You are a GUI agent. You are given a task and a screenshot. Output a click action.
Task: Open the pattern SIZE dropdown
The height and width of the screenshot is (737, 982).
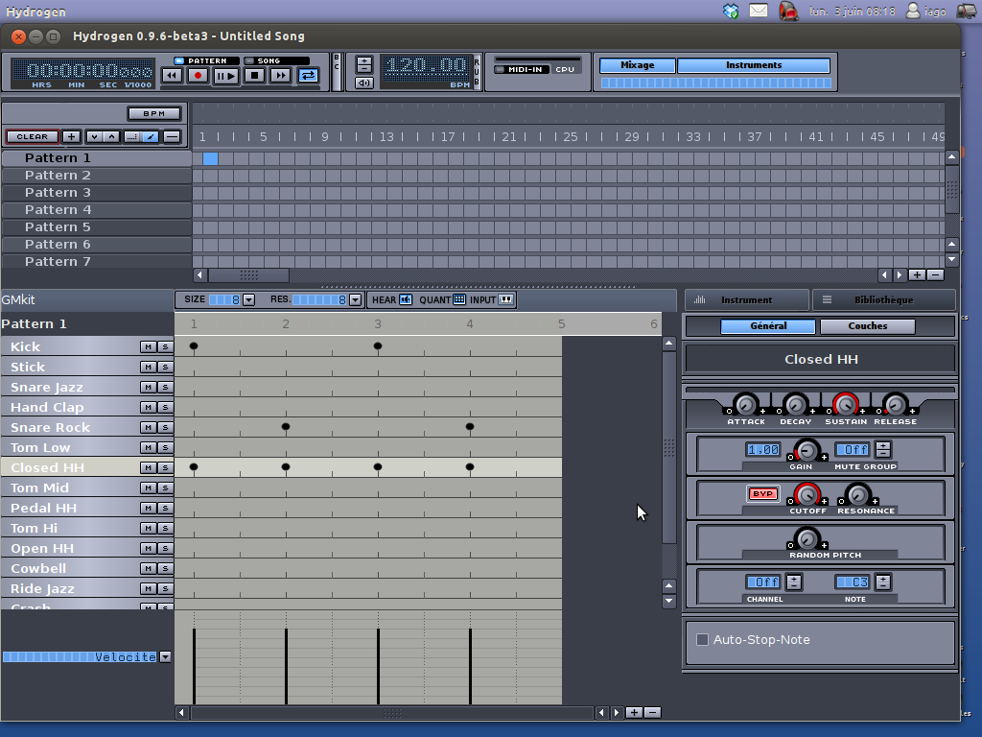[248, 299]
